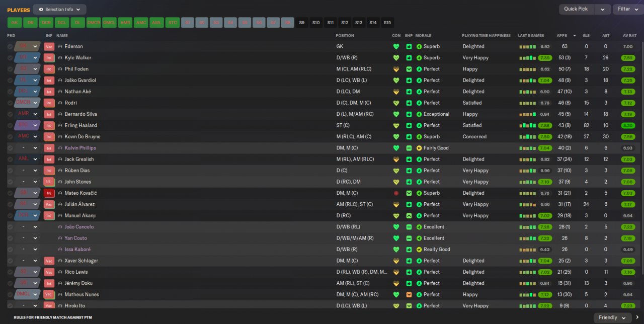644x324 pixels.
Task: Toggle the selection tick for João Cancelo
Action: [10, 227]
